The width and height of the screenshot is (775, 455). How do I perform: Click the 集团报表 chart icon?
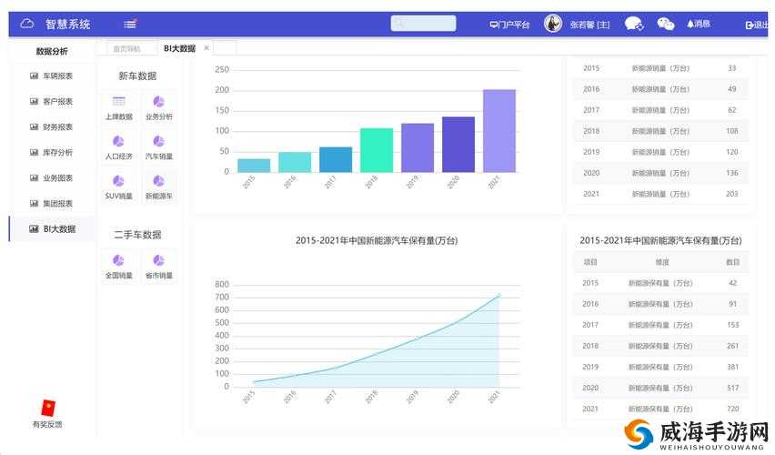pos(34,203)
